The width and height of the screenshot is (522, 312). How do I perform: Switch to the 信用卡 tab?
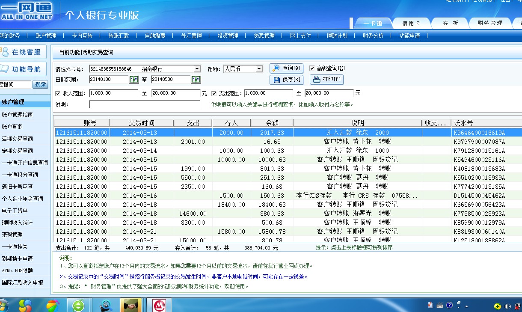coord(411,23)
